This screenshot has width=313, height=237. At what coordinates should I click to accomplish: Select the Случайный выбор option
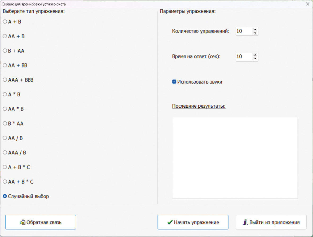(x=5, y=196)
